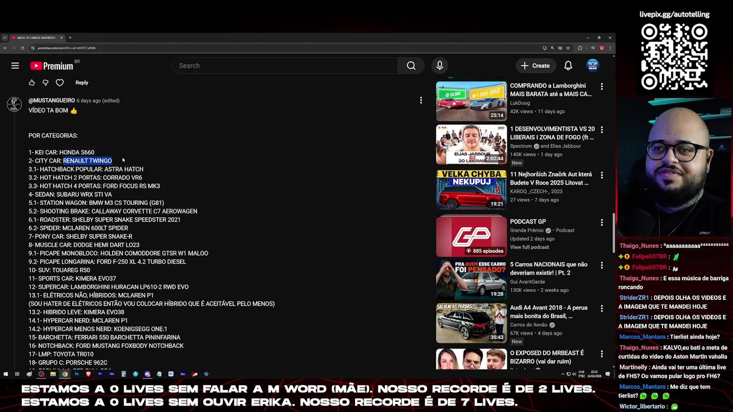The width and height of the screenshot is (733, 412).
Task: Open a new browser tab with plus
Action: click(x=70, y=38)
